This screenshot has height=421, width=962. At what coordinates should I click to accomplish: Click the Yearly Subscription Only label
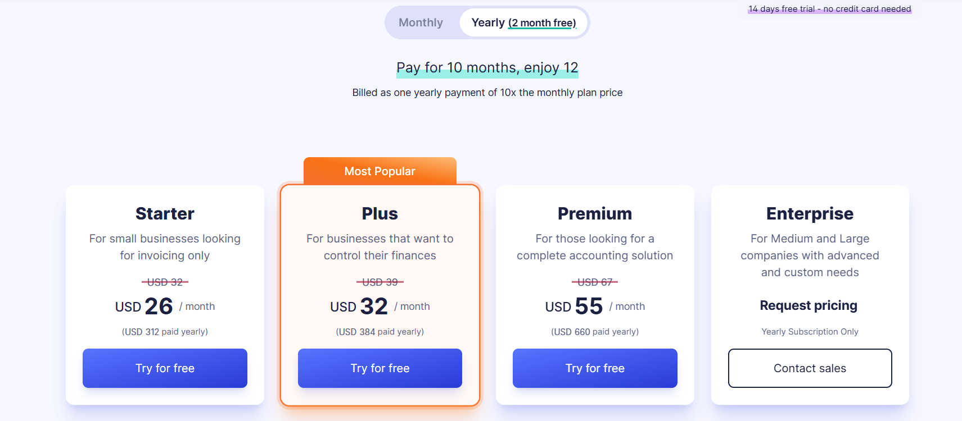click(x=810, y=332)
